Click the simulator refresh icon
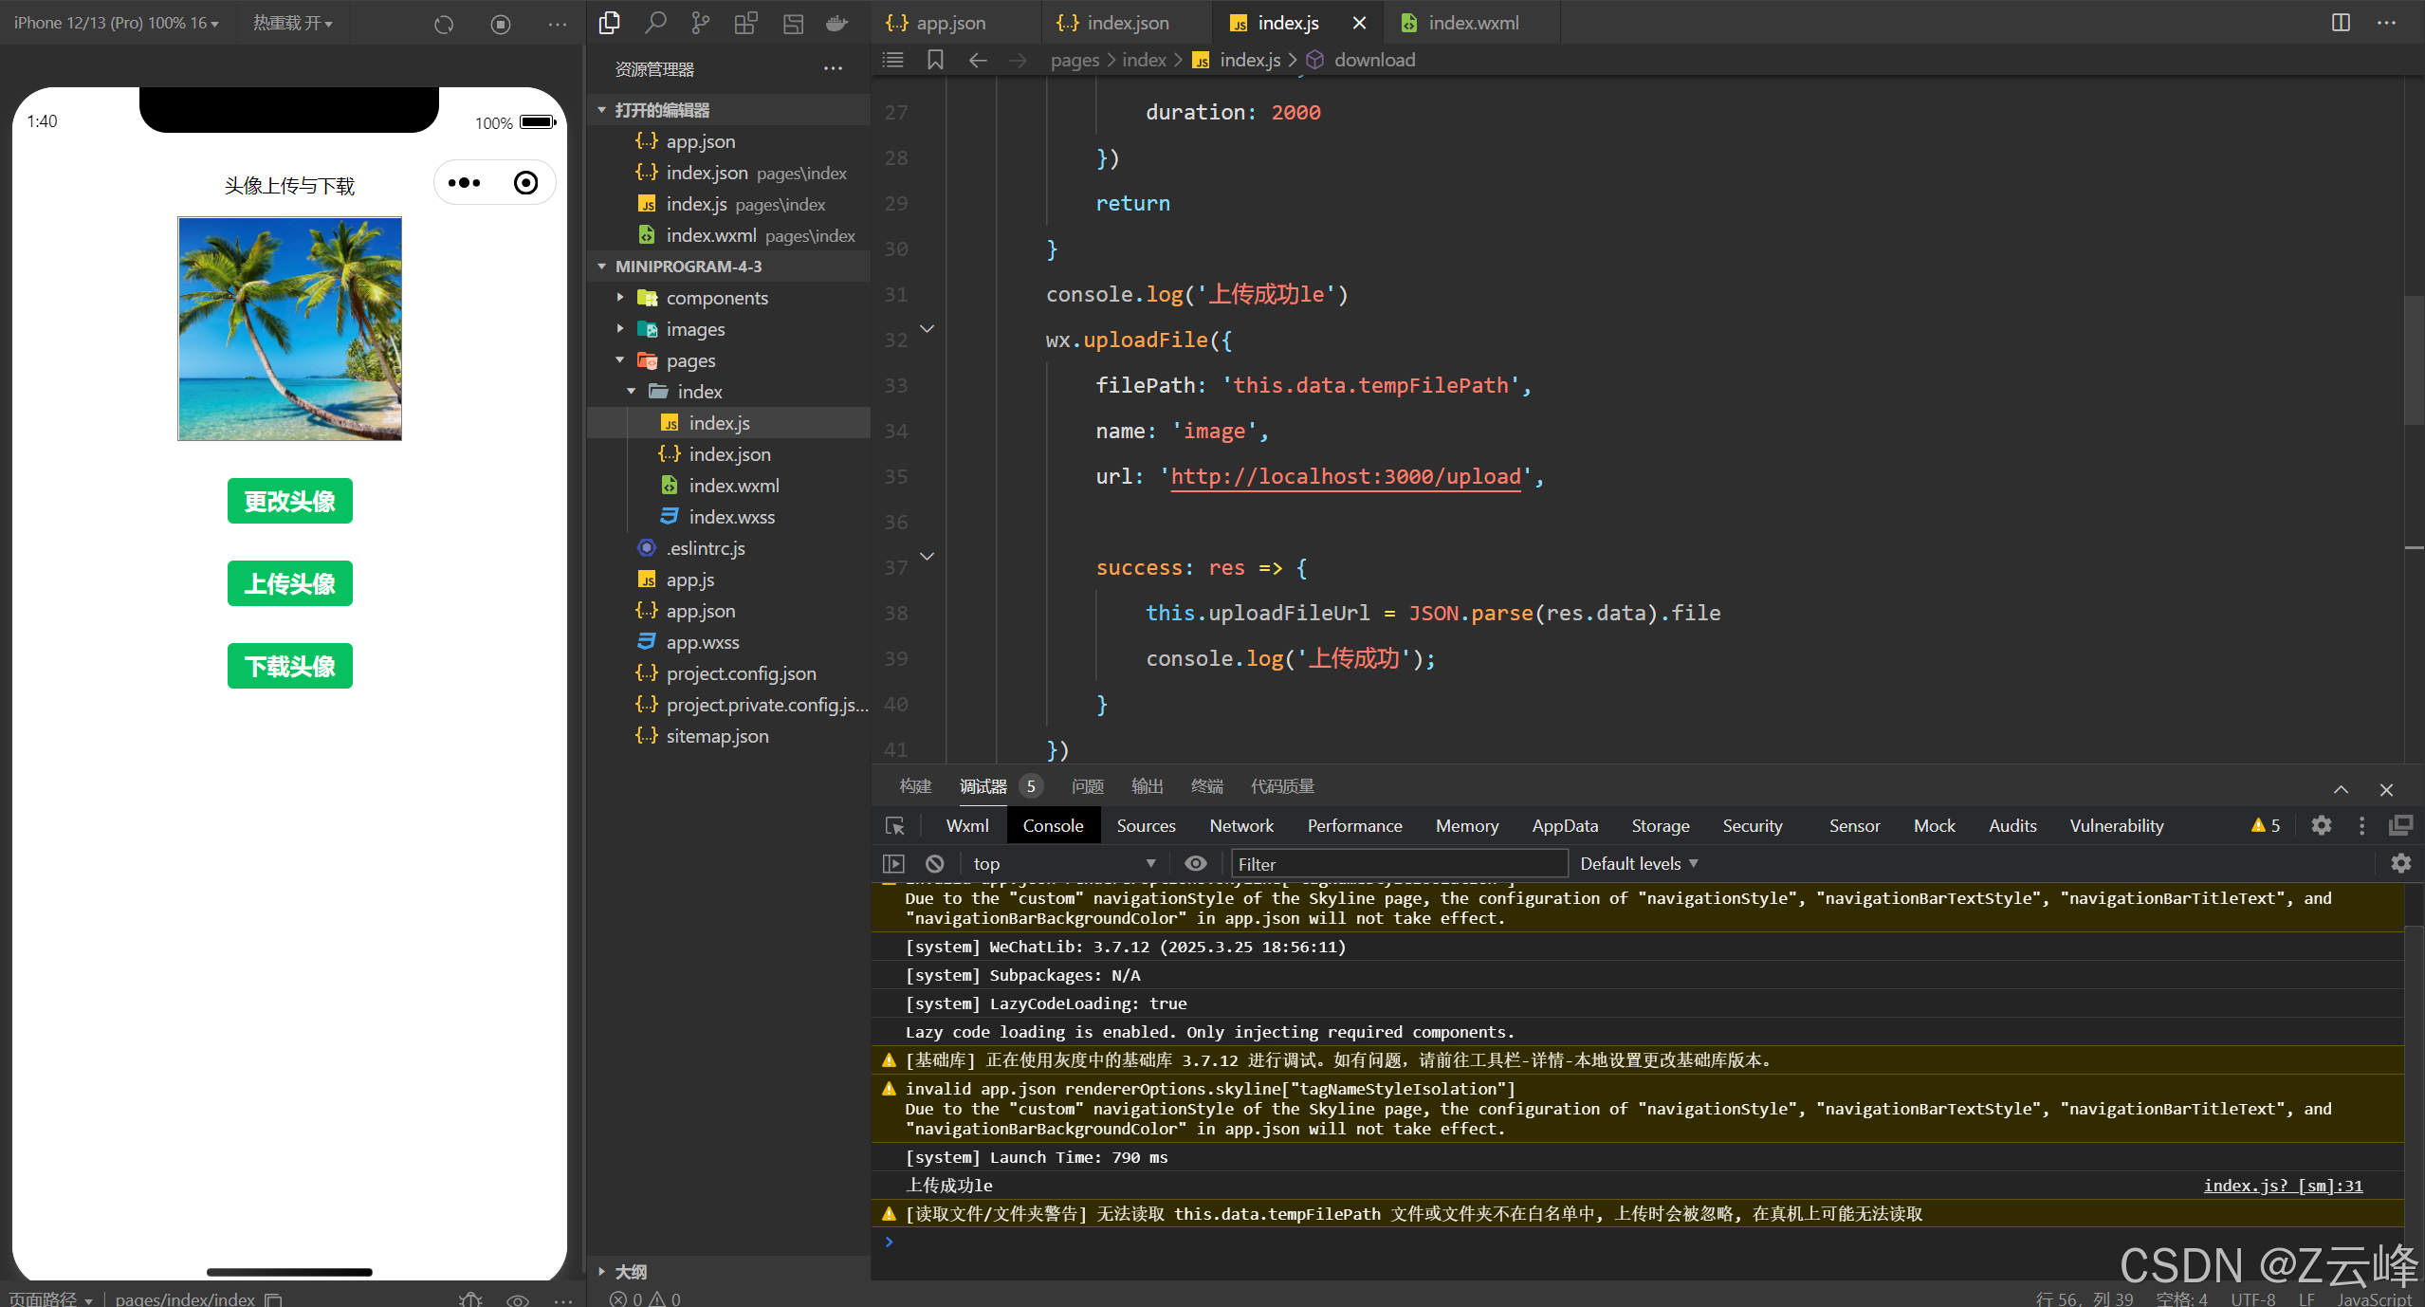Image resolution: width=2425 pixels, height=1307 pixels. point(444,25)
